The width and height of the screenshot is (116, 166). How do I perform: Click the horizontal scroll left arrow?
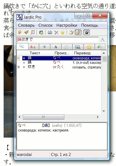(x=20, y=117)
